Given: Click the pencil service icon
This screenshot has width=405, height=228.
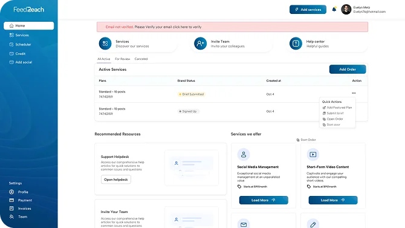Looking at the screenshot, I should point(313,224).
